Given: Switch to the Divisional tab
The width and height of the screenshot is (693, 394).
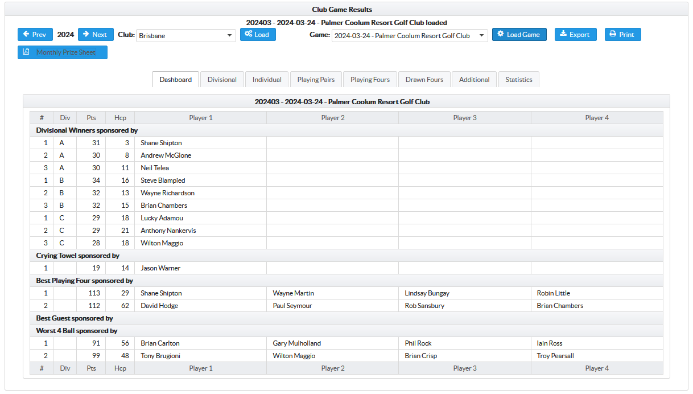Looking at the screenshot, I should (x=222, y=80).
